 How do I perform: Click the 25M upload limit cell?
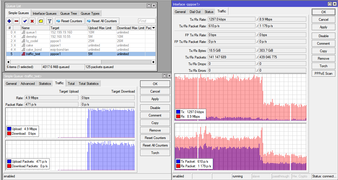pos(102,41)
